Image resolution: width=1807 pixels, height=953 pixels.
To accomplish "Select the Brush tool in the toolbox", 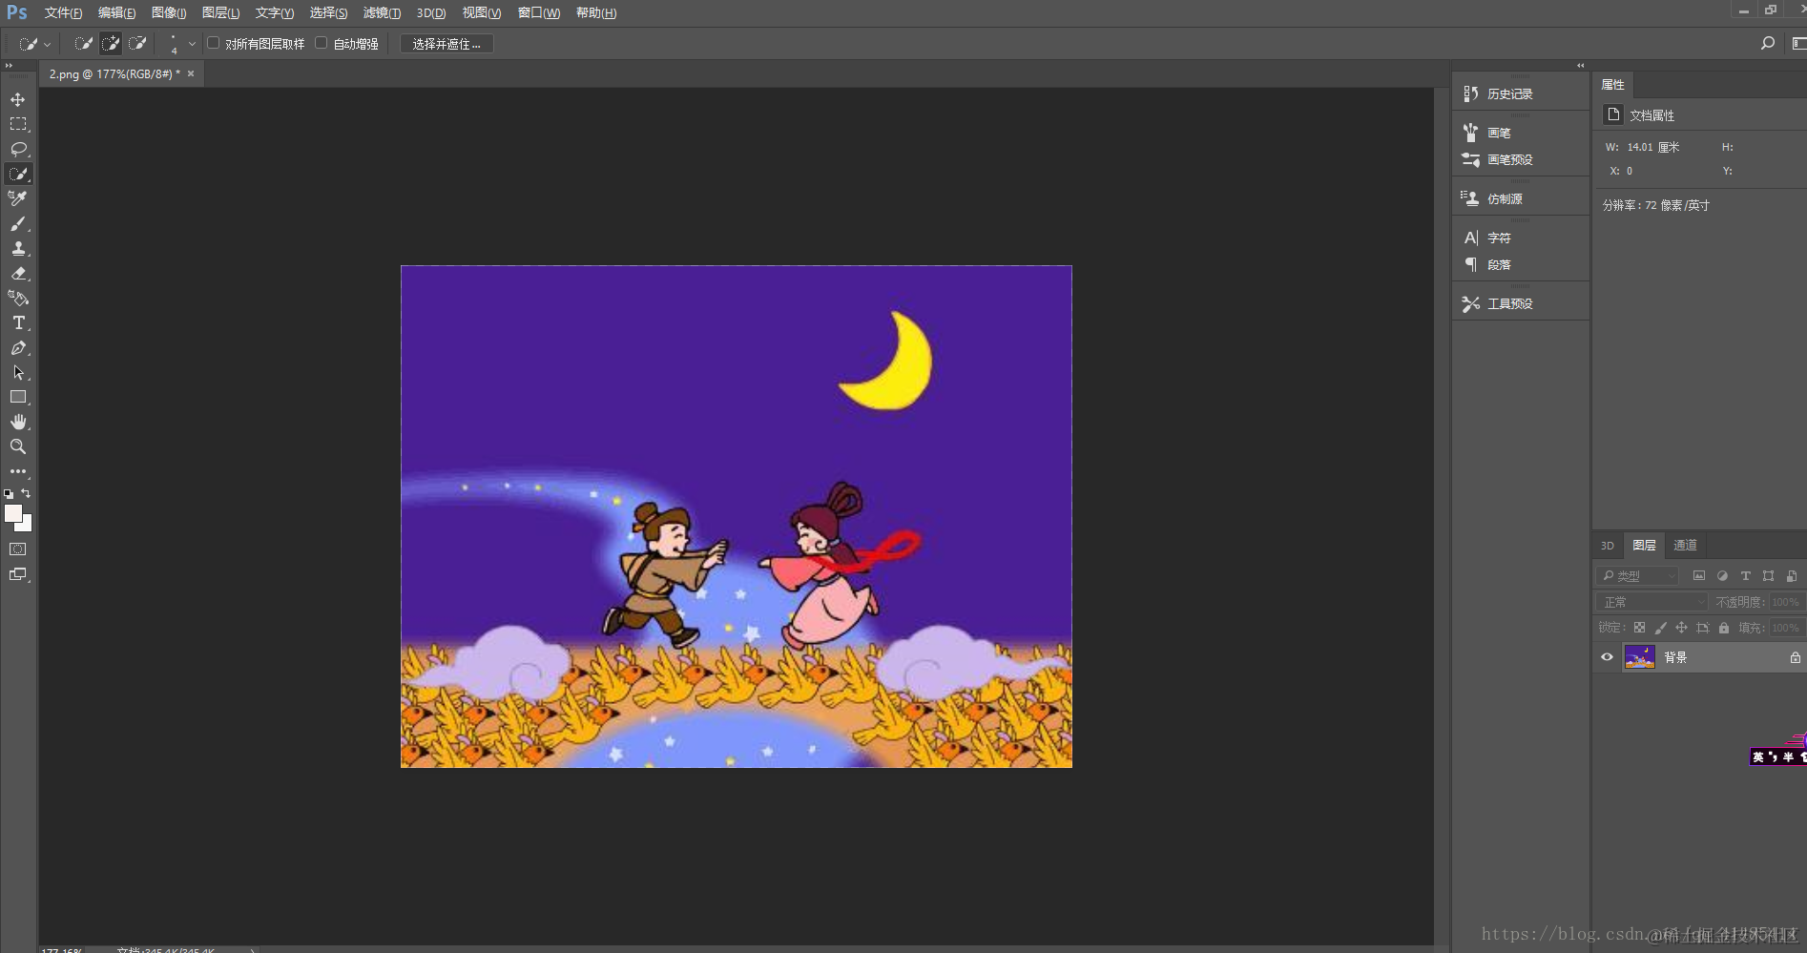I will (18, 223).
